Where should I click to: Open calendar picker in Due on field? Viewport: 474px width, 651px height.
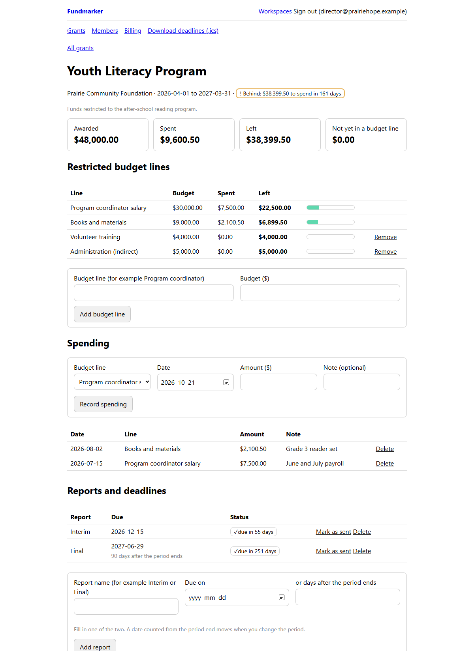pyautogui.click(x=282, y=597)
